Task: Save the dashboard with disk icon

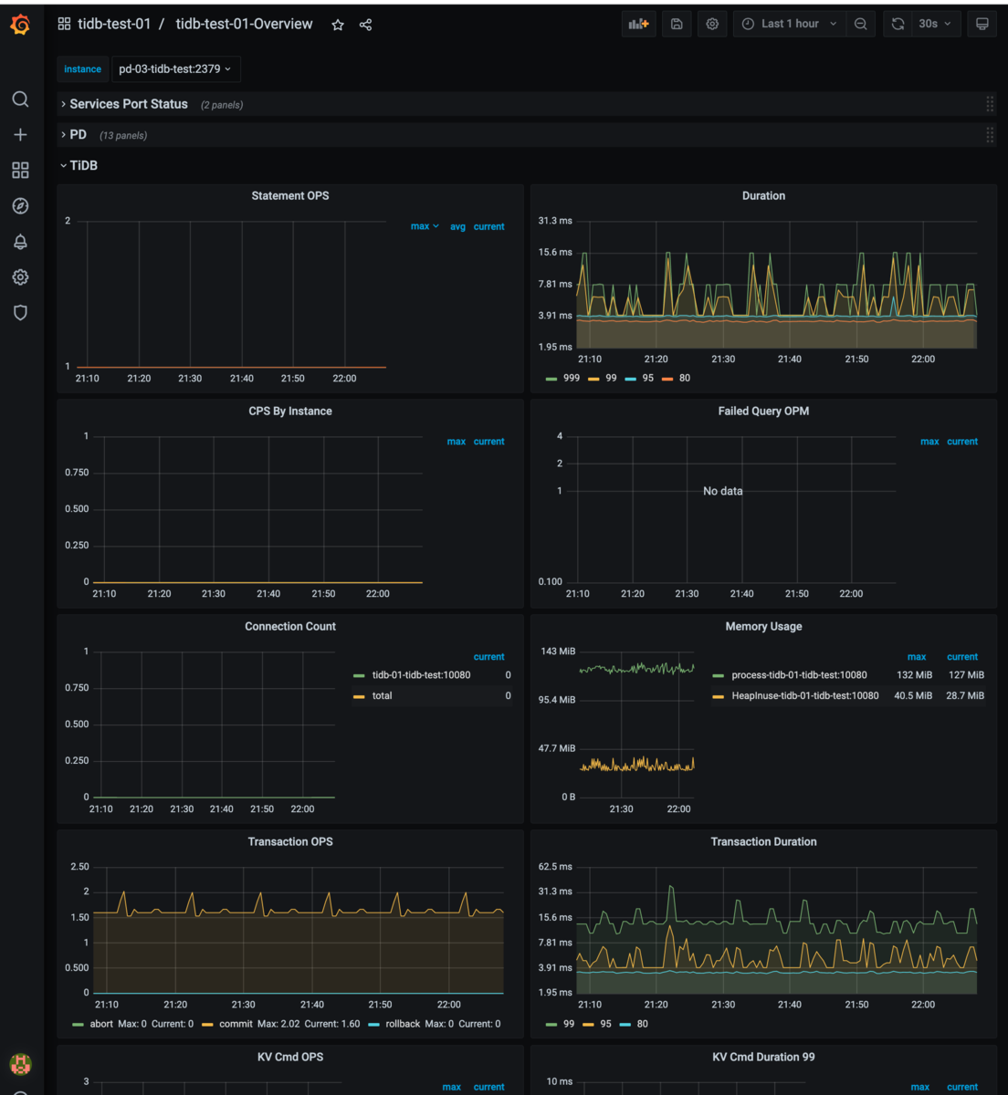Action: (677, 25)
